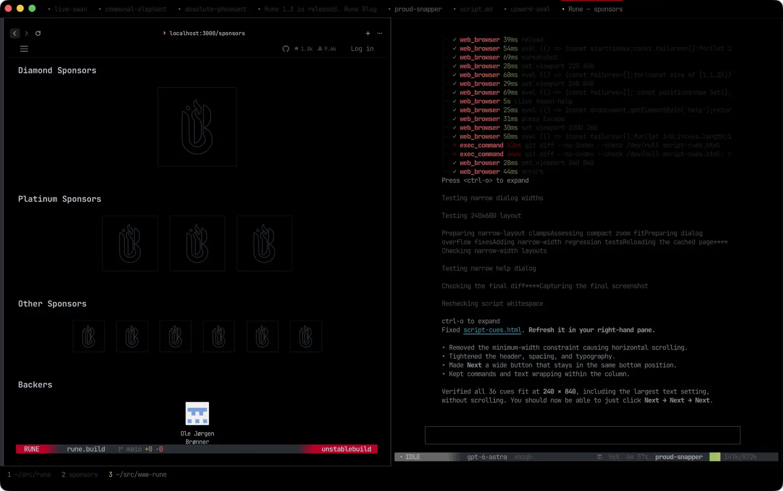This screenshot has height=491, width=783.
Task: Click the failed exec_command 42ms row
Action: tap(586, 145)
